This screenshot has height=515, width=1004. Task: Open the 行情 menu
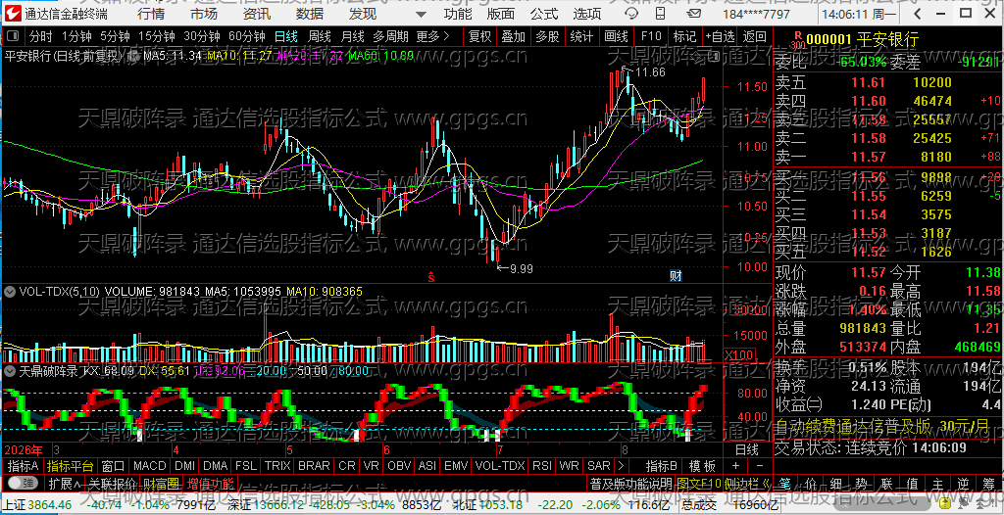(x=150, y=14)
